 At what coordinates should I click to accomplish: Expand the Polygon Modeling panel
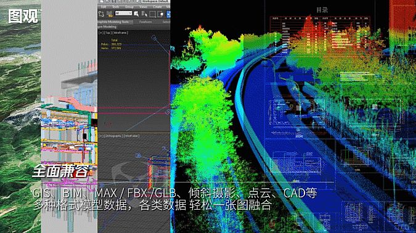[x=107, y=27]
